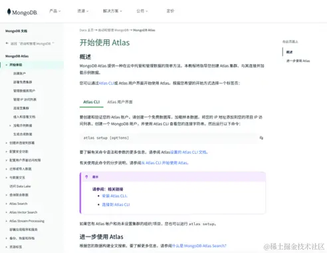
Task: Open 管理 IP 访问列表 in sidebar
Action: click(x=25, y=99)
